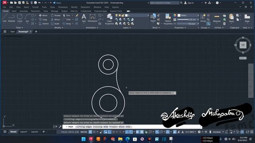255x143 pixels.
Task: Toggle snap mode in status bar
Action: (x=94, y=132)
